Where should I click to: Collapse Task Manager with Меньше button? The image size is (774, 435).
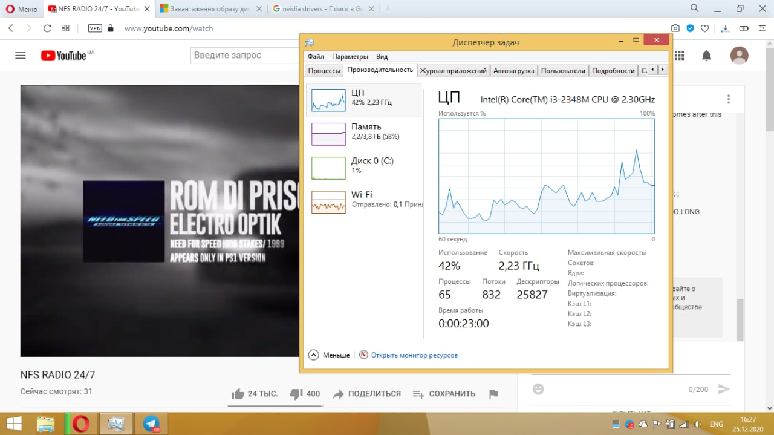point(329,355)
